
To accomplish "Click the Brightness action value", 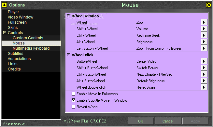I will [145, 42].
